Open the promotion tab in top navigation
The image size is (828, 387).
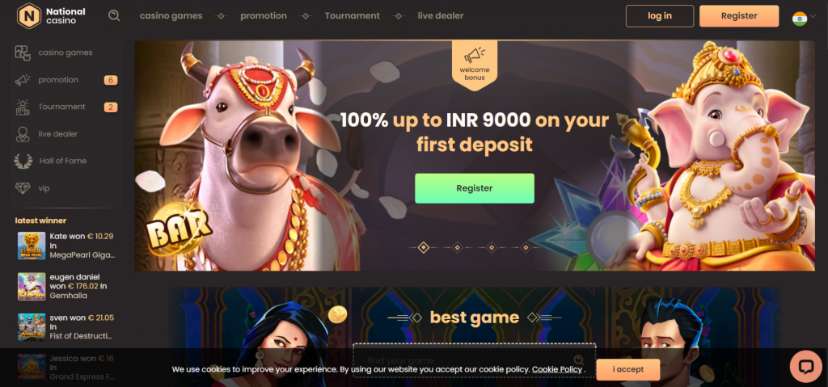264,16
